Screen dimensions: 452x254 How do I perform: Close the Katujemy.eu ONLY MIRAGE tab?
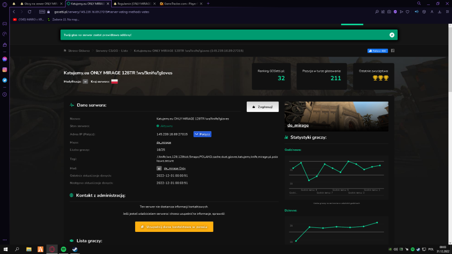108,4
